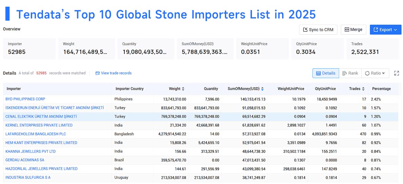Click the fullscreen expand icon

click(397, 73)
